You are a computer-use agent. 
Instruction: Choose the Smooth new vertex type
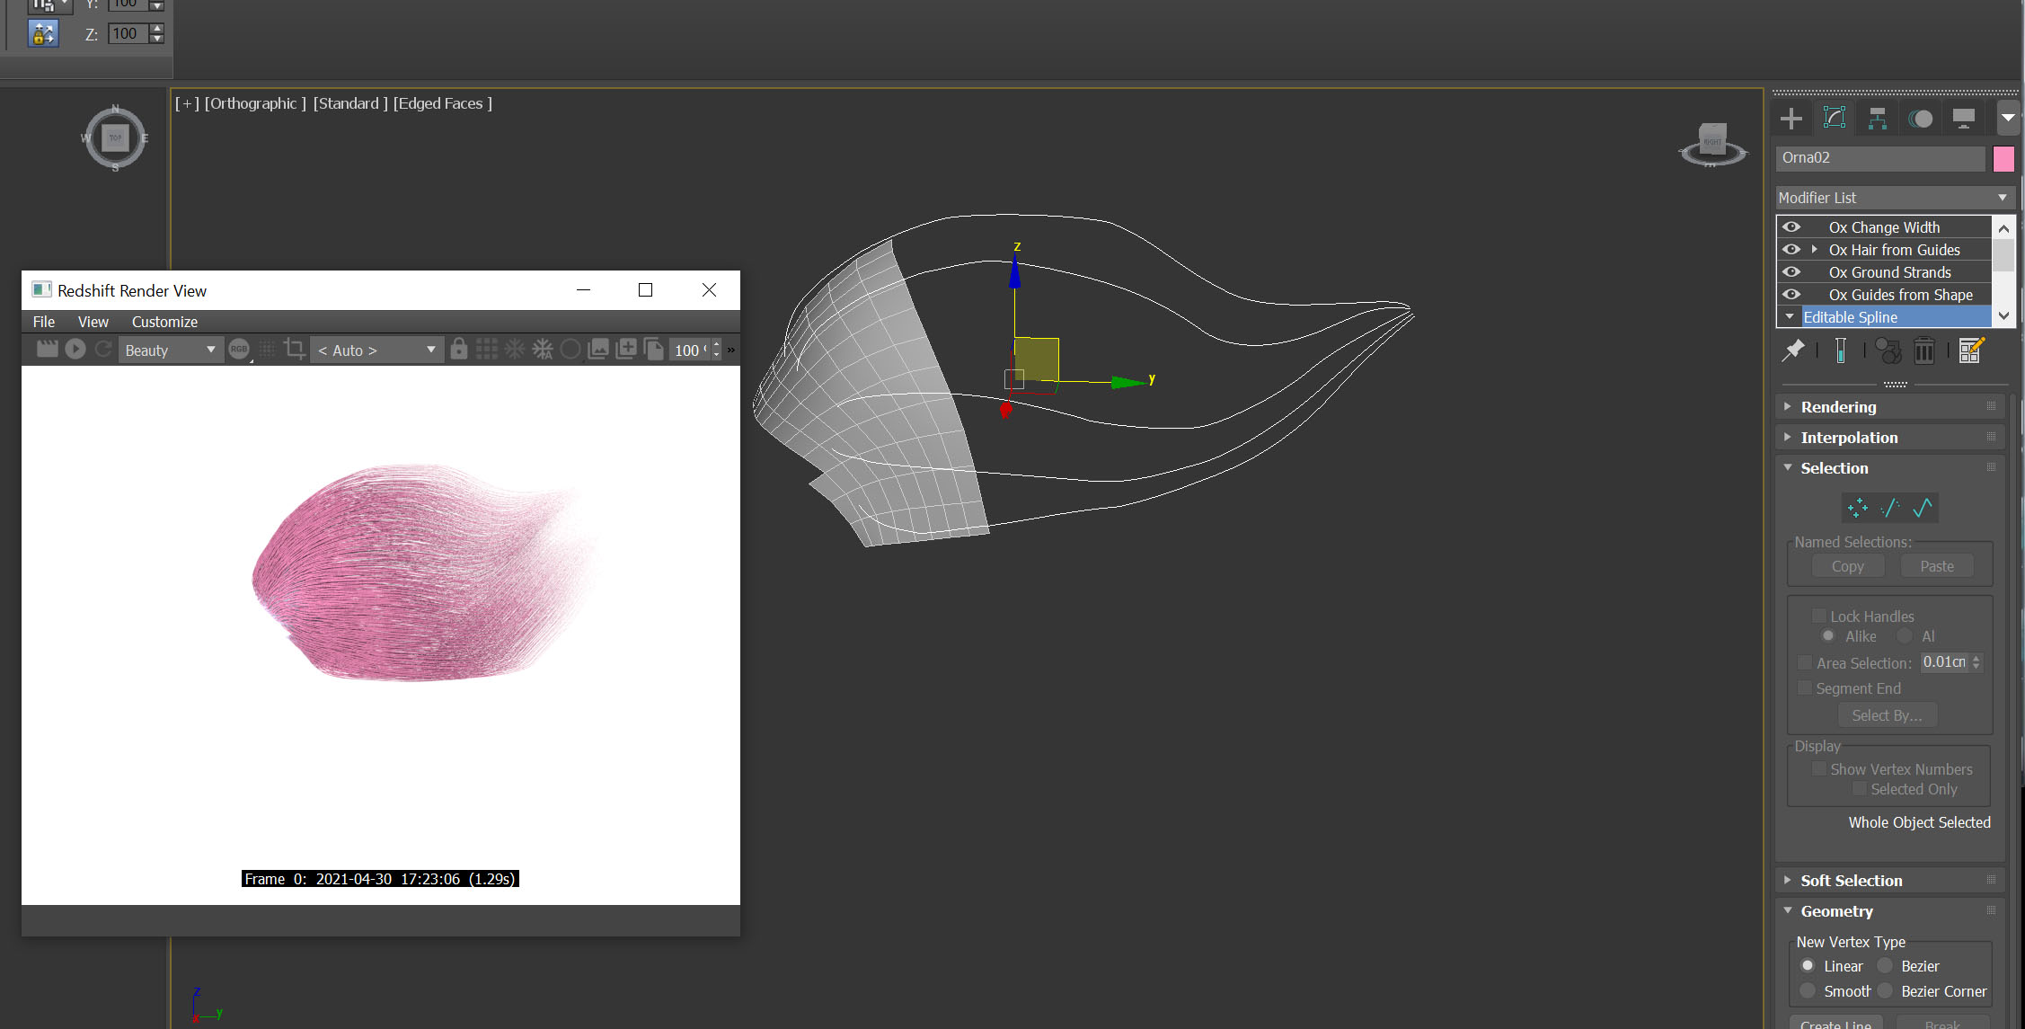tap(1808, 991)
